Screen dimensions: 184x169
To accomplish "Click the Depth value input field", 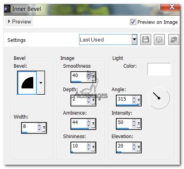I will click(x=79, y=100).
